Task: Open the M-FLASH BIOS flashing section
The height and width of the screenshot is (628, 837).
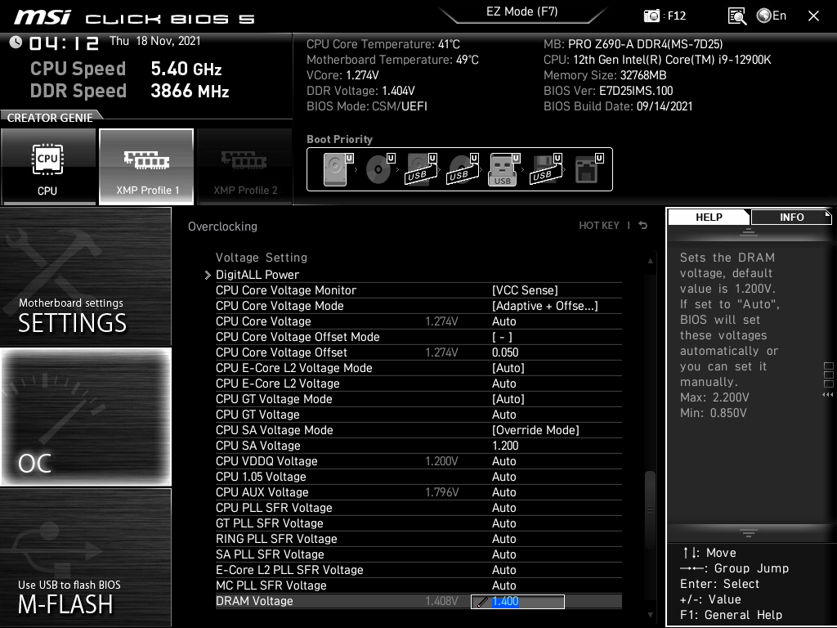Action: click(x=85, y=558)
